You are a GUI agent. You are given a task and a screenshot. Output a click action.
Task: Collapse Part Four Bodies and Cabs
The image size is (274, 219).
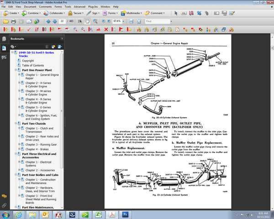click(16, 175)
